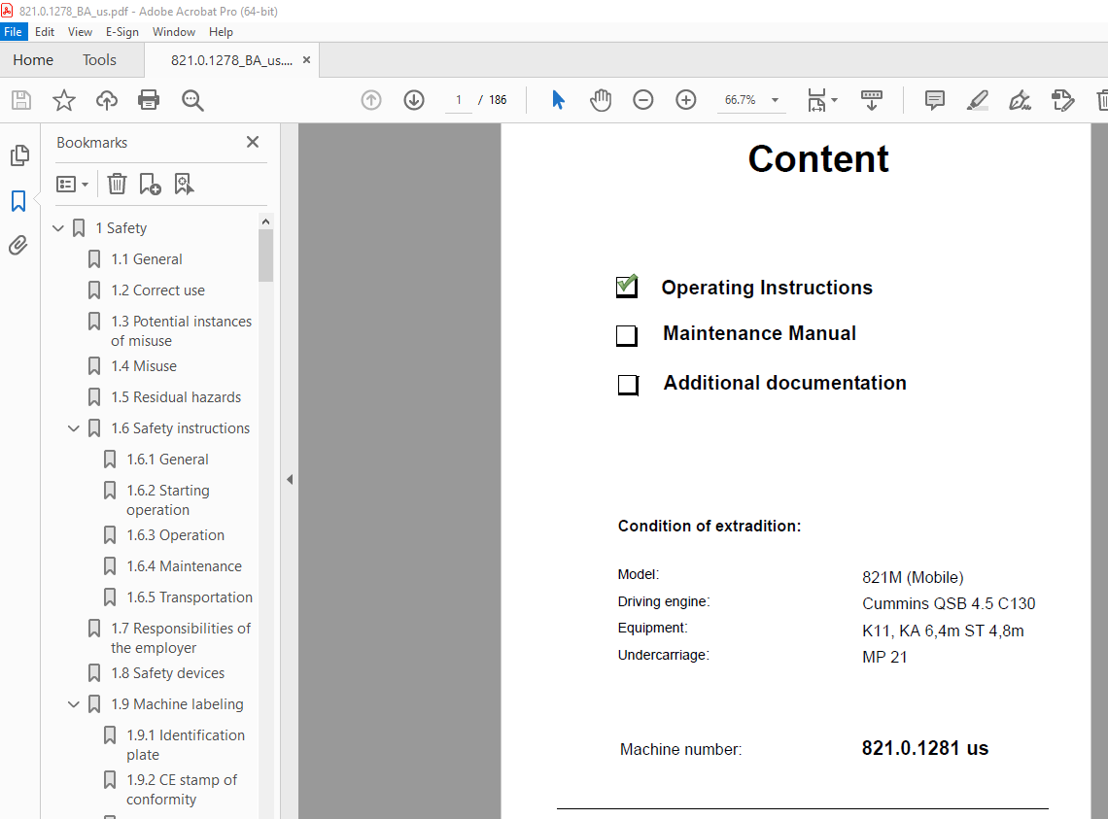1108x819 pixels.
Task: Jump to 1.6.5 Transportation bookmark
Action: pyautogui.click(x=190, y=597)
